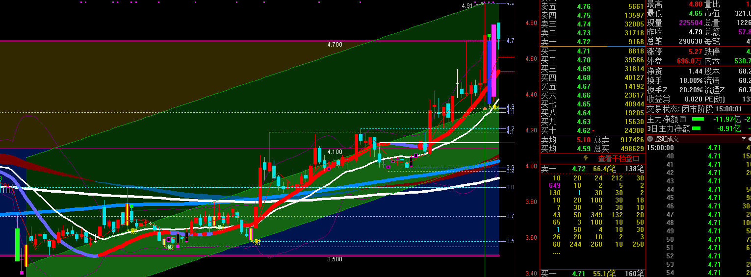Image resolution: width=751 pixels, height=277 pixels.
Task: Click the 买一 4.71 55.1/笔 queue header
Action: (x=593, y=273)
